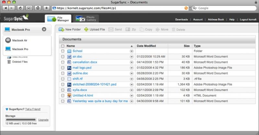
Task: Open the skitched-20080204-101421.psd file link
Action: (x=94, y=84)
